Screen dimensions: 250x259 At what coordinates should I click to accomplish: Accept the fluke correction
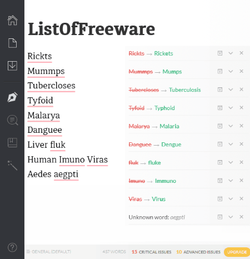154,163
